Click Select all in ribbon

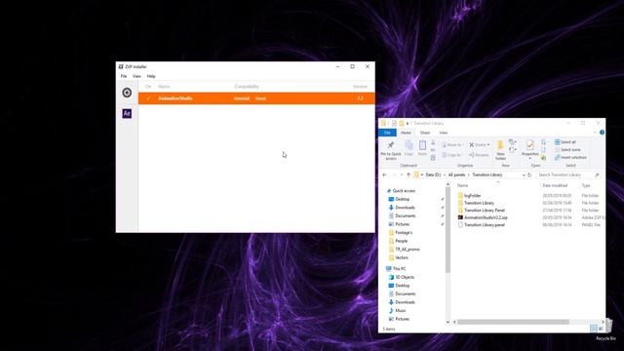tap(565, 142)
